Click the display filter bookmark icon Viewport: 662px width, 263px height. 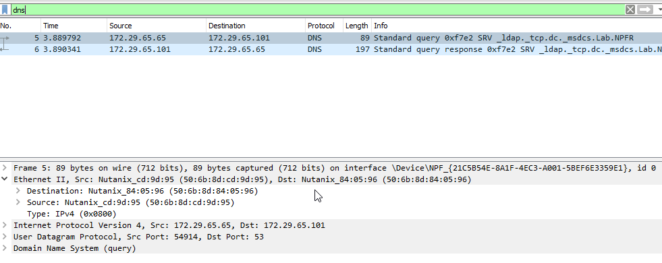coord(5,9)
